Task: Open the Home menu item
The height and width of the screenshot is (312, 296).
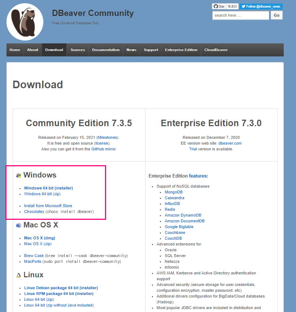Action: point(15,50)
